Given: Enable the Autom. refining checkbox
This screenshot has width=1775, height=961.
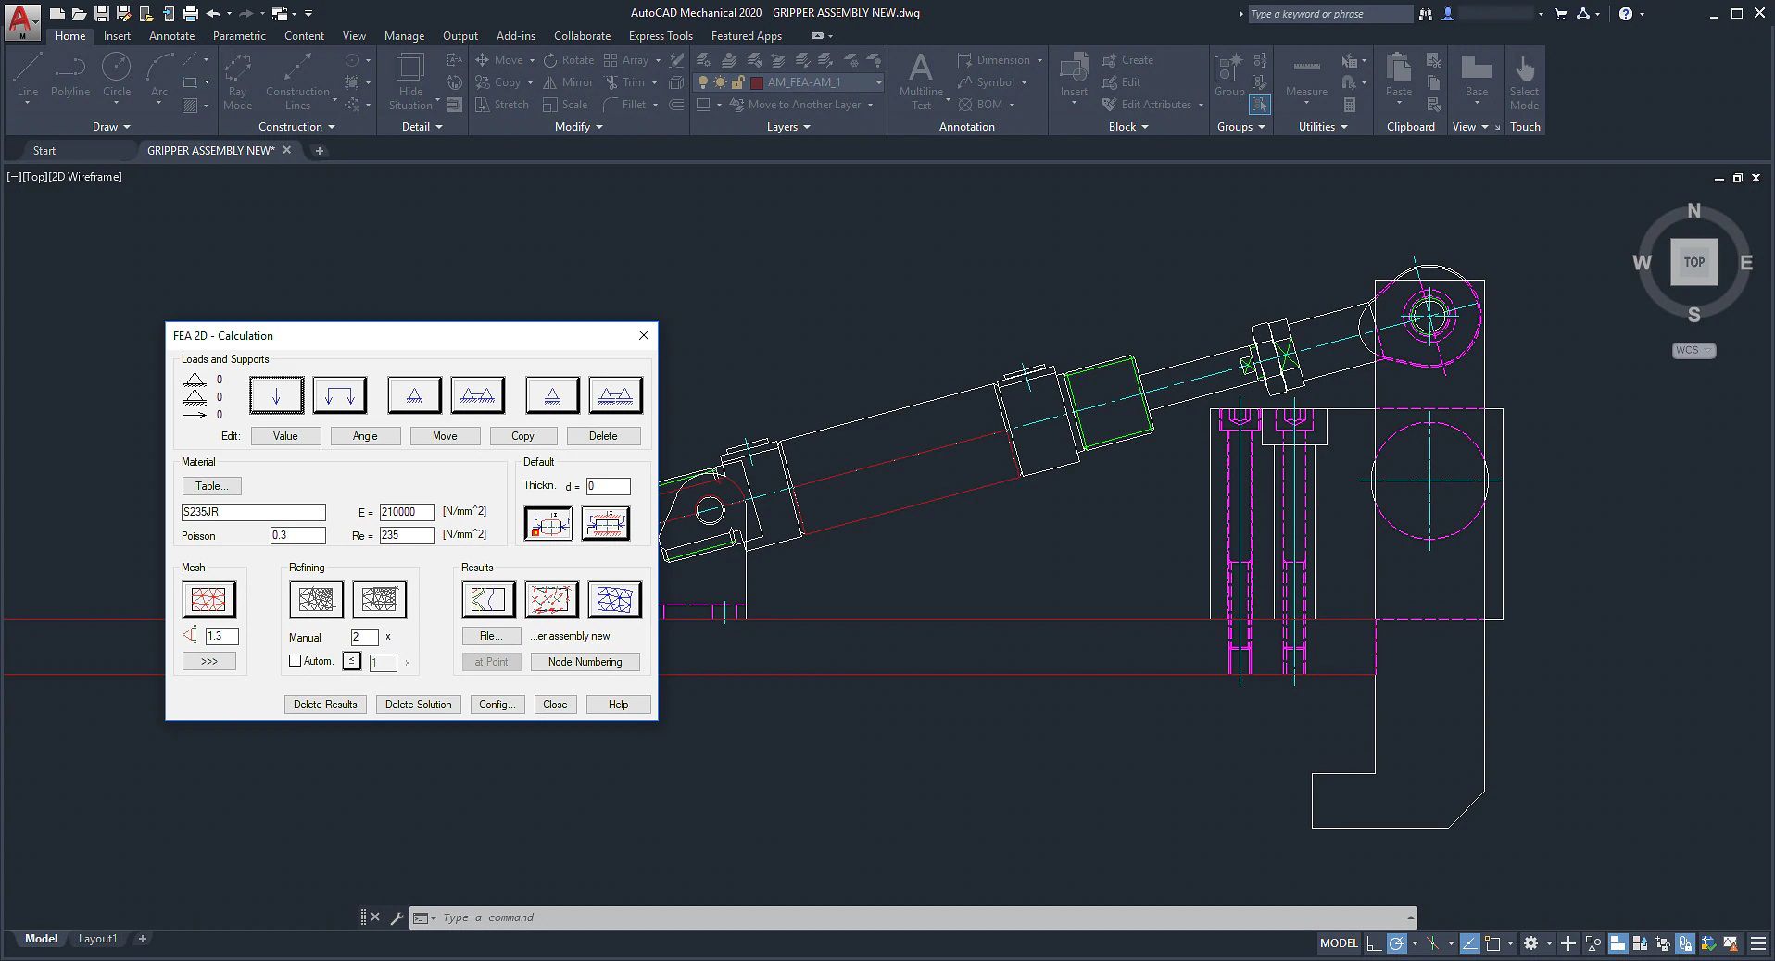Looking at the screenshot, I should coord(296,661).
